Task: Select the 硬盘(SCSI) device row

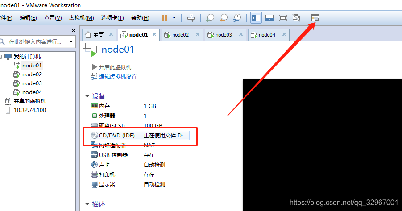Action: 140,125
